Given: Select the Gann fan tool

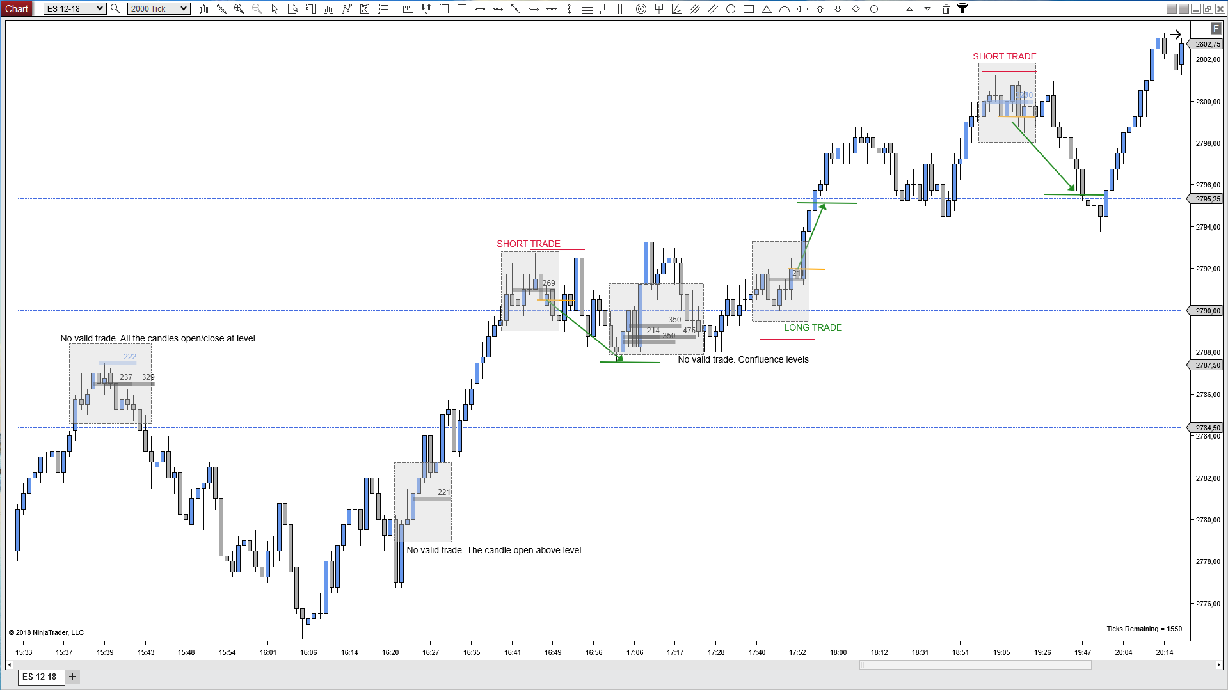Looking at the screenshot, I should pos(677,8).
